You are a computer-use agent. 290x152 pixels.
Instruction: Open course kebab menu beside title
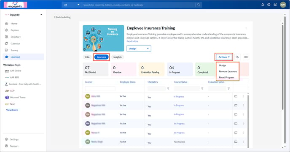(x=246, y=28)
